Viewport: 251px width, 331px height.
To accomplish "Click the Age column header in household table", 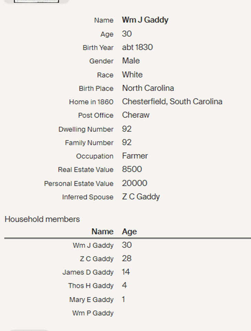I will (x=129, y=232).
